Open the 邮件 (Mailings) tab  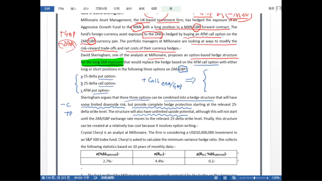click(x=129, y=9)
